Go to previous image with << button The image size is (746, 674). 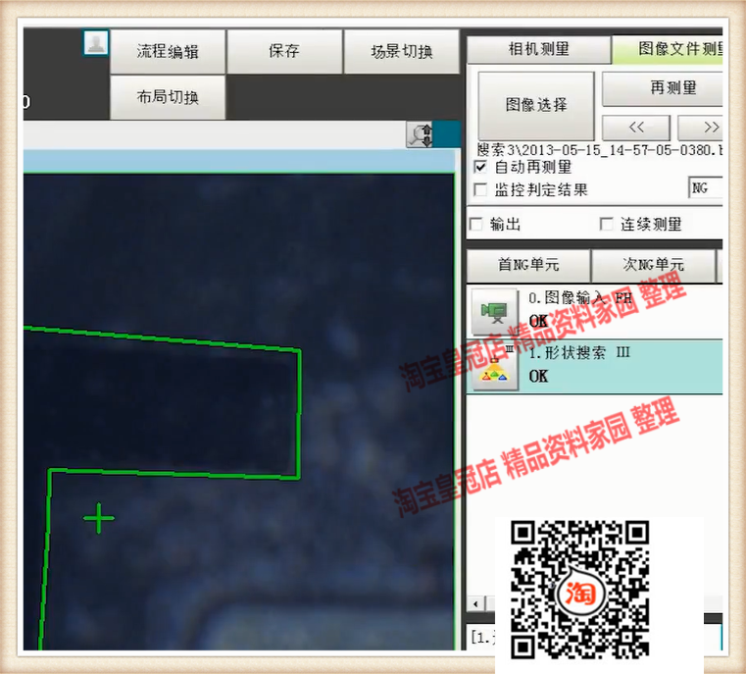pos(636,128)
